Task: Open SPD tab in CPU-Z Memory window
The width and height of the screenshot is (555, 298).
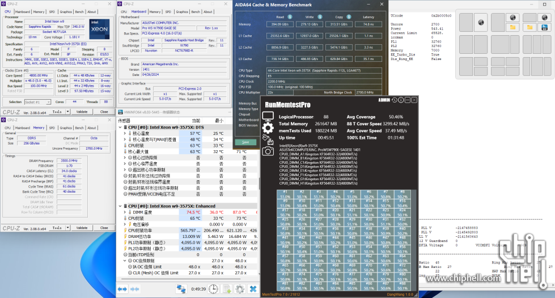Action: click(52, 128)
